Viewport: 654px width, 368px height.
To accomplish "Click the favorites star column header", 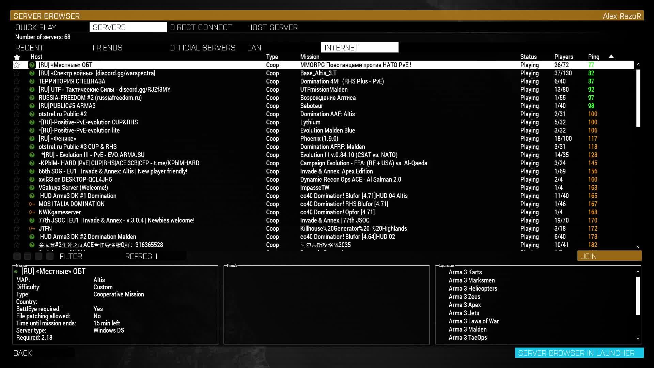I will pyautogui.click(x=17, y=57).
